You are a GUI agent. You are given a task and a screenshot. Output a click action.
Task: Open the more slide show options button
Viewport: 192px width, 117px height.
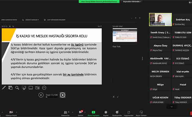coord(44,88)
